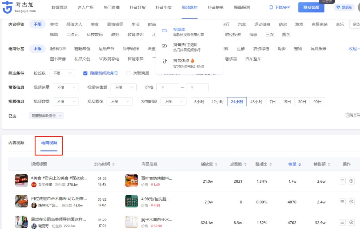The image size is (360, 229).
Task: Check the 关联商品 checkbox
Action: pyautogui.click(x=128, y=73)
